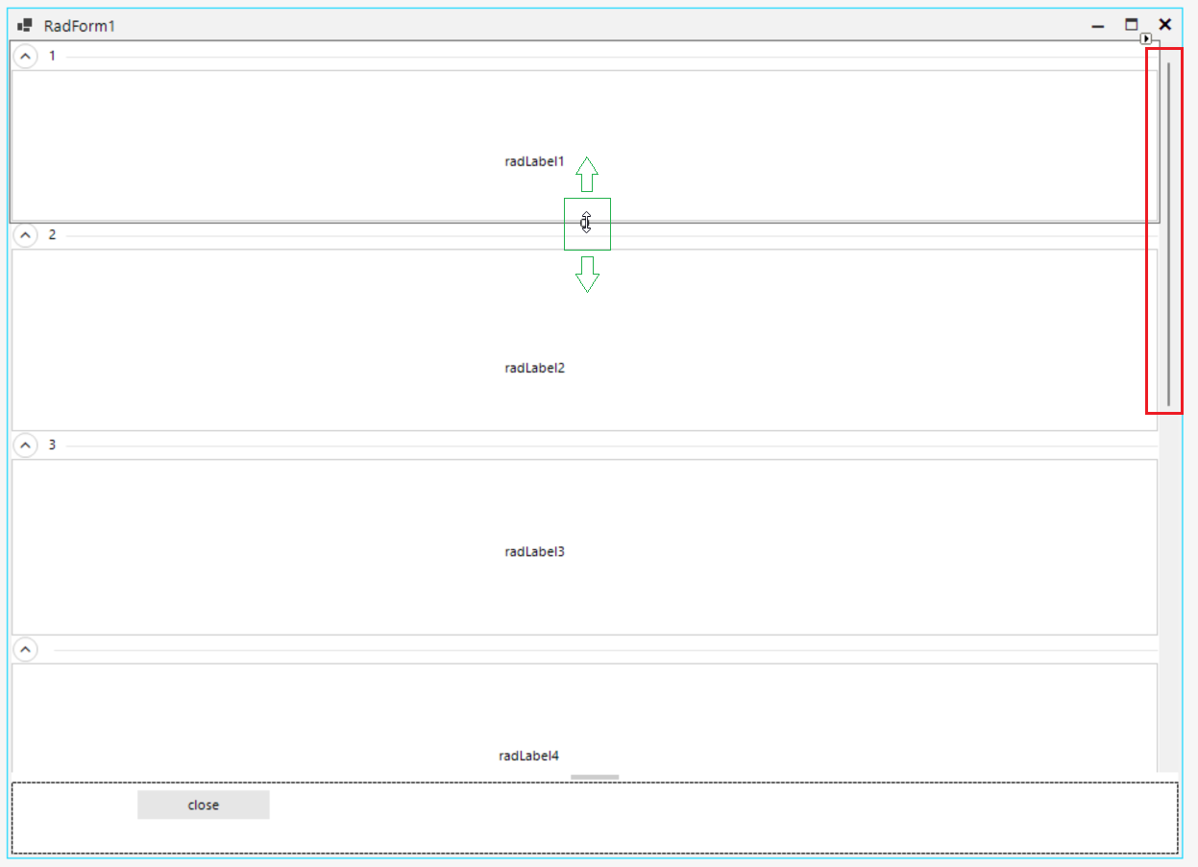Collapse panel 2 using its chevron
Viewport: 1198px width, 867px height.
[26, 235]
